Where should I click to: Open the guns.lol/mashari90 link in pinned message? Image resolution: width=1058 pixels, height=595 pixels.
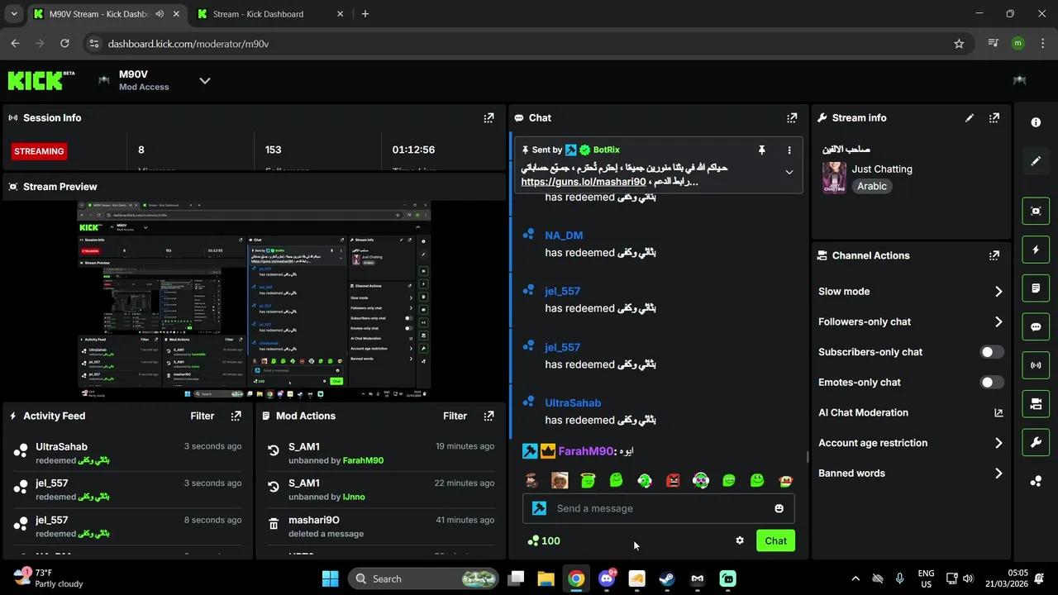click(x=584, y=182)
